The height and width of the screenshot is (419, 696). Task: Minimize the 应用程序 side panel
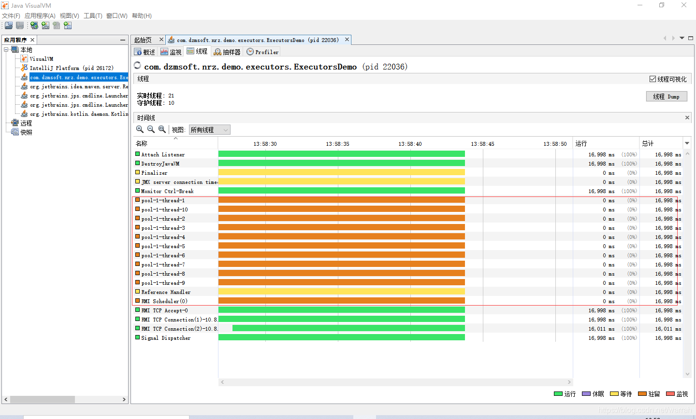click(x=123, y=40)
